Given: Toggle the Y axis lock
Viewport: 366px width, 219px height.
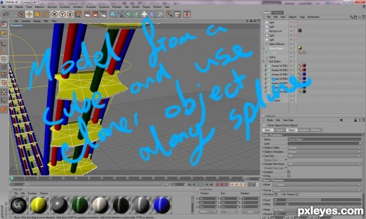Looking at the screenshot, I should click(62, 15).
